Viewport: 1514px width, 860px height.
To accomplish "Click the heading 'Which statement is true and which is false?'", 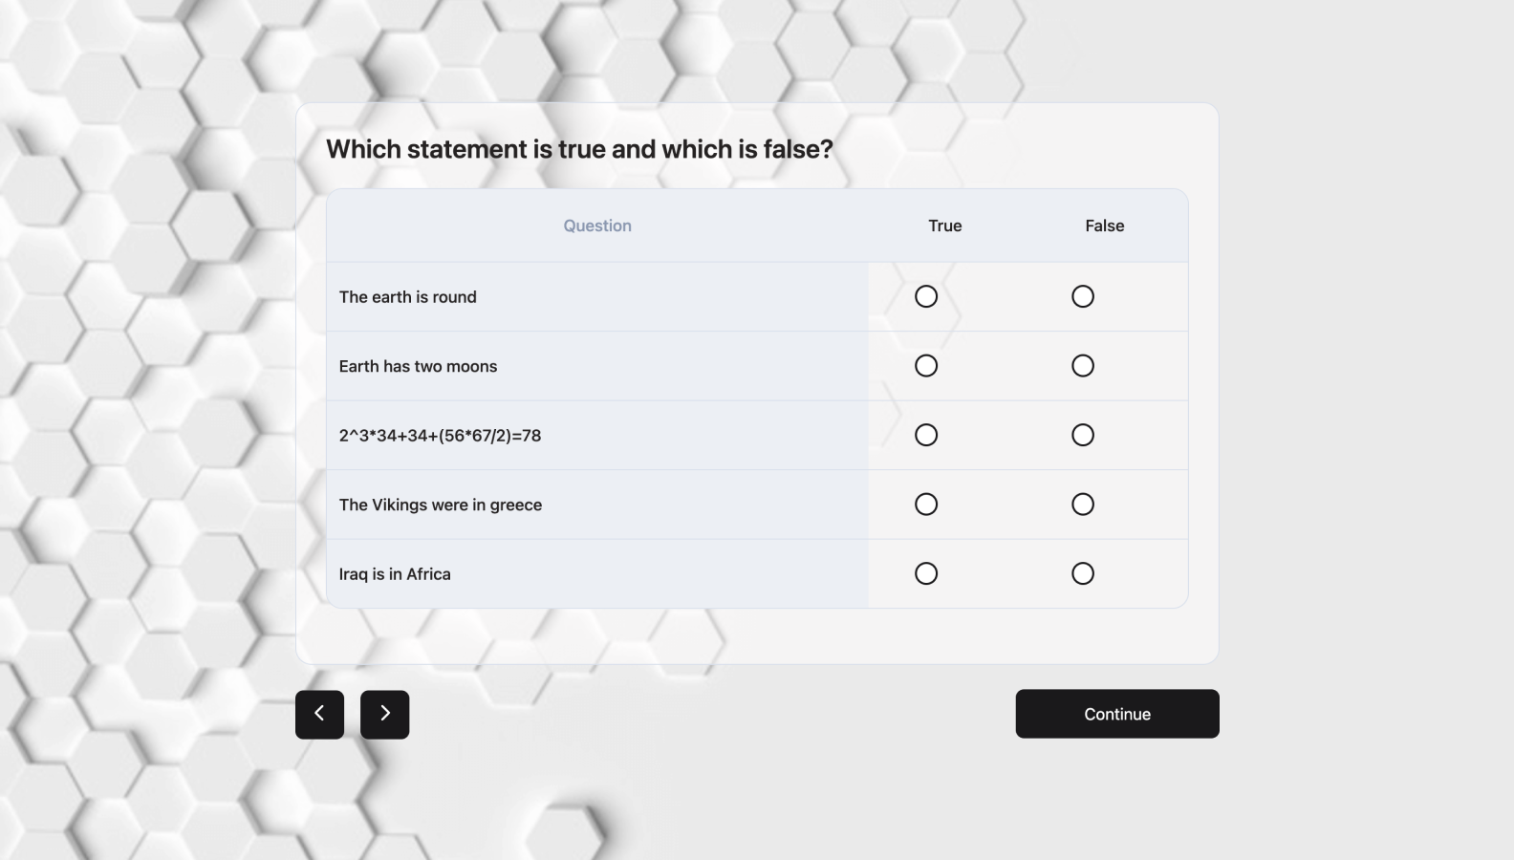I will point(579,149).
